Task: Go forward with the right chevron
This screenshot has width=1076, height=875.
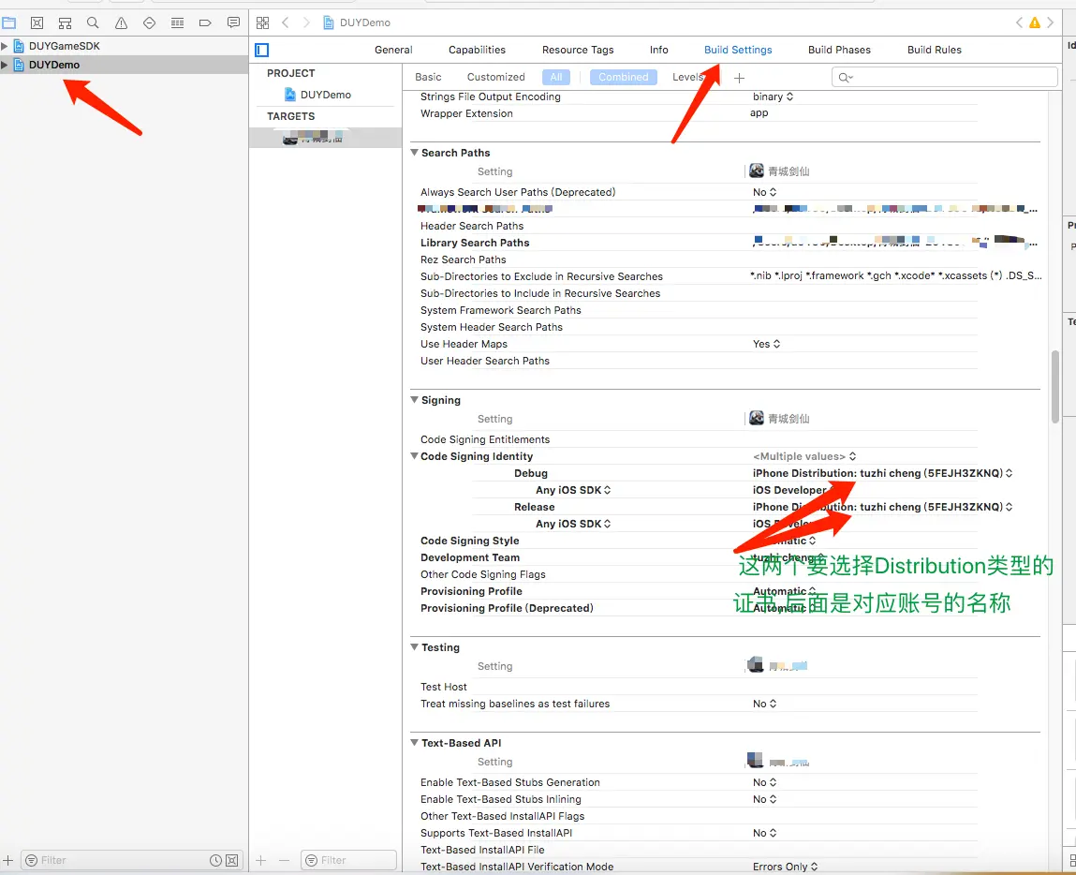Action: pos(306,22)
